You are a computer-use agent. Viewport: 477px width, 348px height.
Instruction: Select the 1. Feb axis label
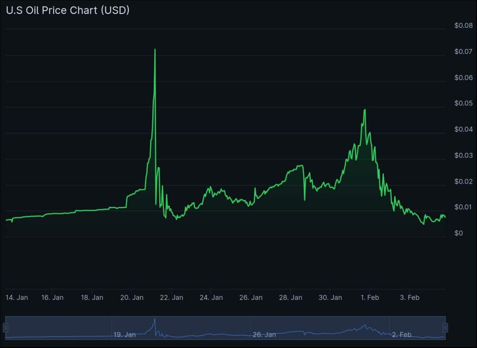pyautogui.click(x=370, y=297)
